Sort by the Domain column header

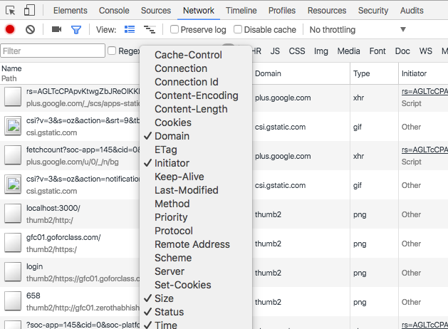[301, 73]
